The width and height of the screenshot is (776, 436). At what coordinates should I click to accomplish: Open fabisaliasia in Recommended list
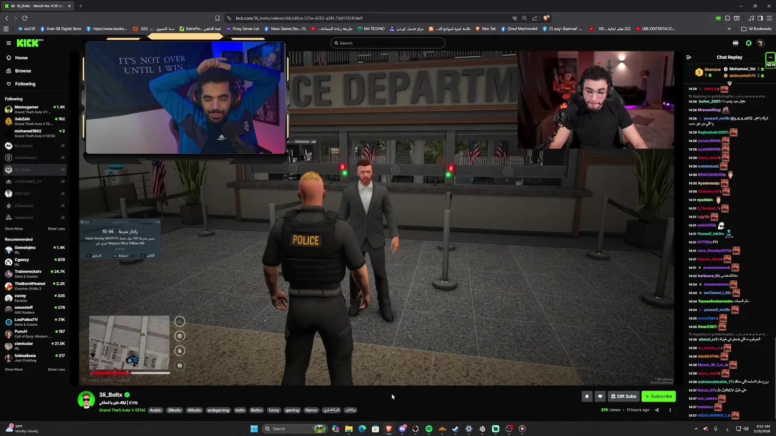(x=35, y=357)
